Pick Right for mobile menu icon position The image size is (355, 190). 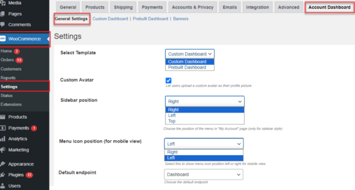[172, 152]
